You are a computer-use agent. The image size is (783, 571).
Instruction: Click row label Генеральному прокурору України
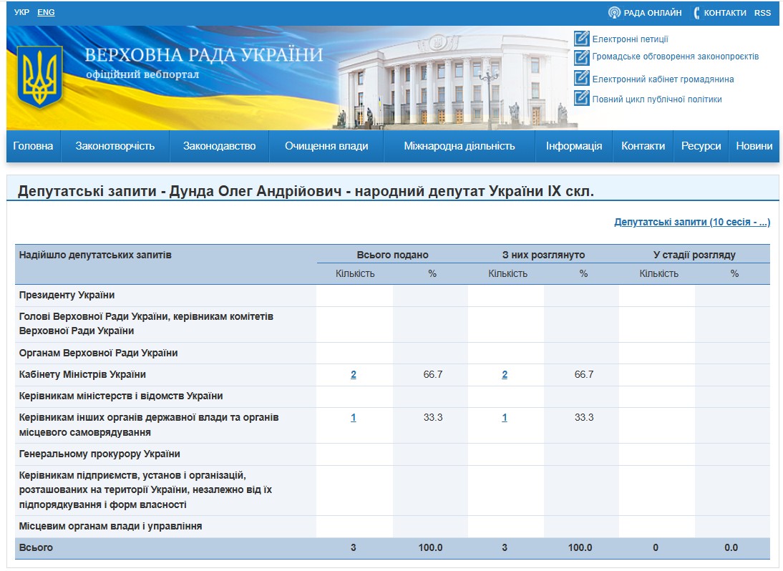[99, 454]
